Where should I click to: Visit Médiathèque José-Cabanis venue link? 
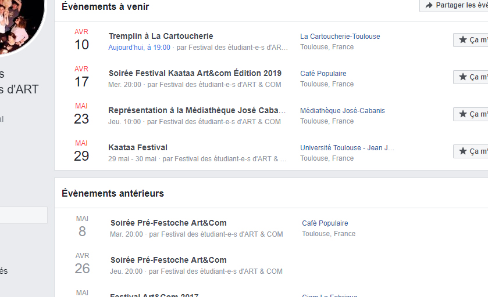pyautogui.click(x=343, y=110)
